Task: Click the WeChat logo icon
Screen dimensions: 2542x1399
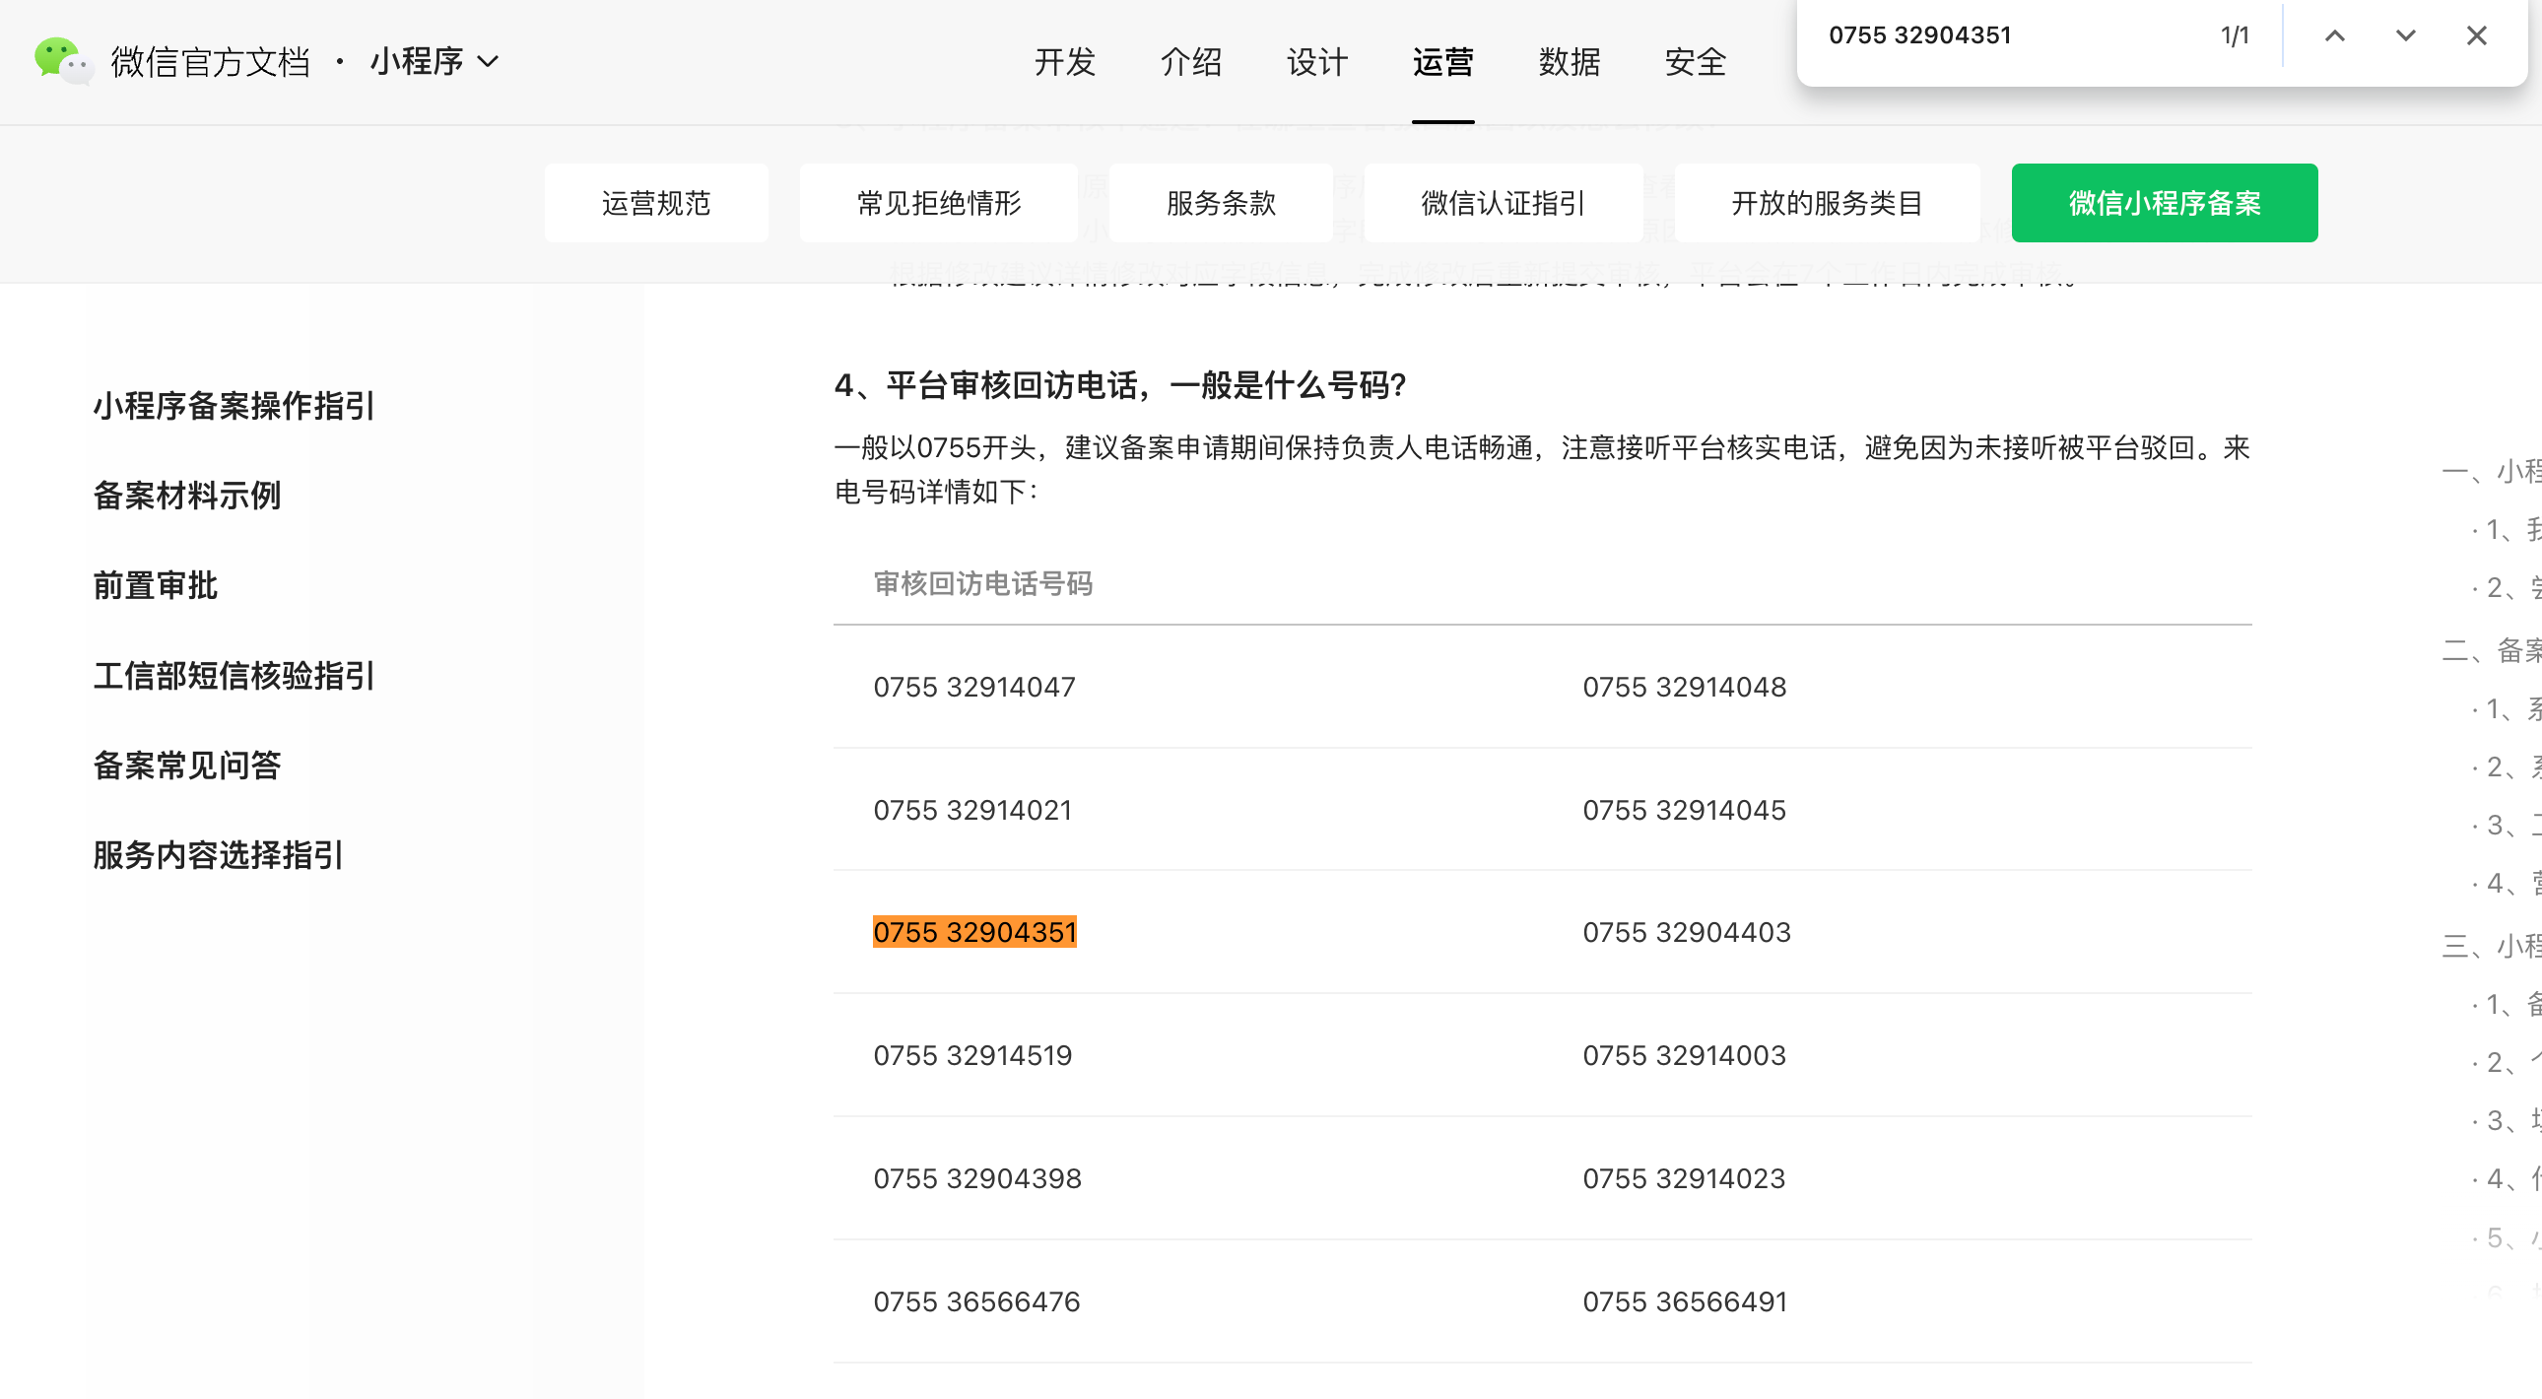Action: coord(61,61)
